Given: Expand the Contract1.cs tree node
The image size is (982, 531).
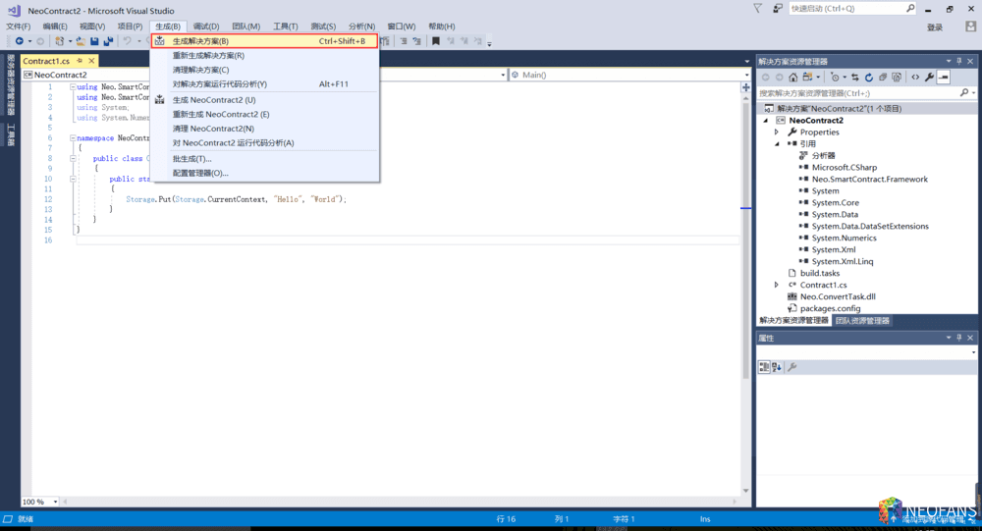Looking at the screenshot, I should click(777, 285).
